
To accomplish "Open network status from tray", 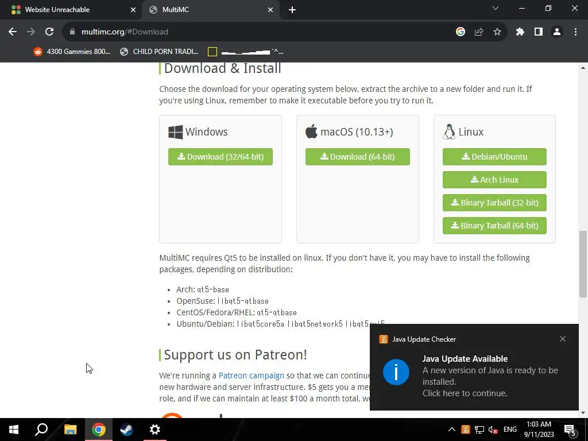I will pyautogui.click(x=479, y=430).
